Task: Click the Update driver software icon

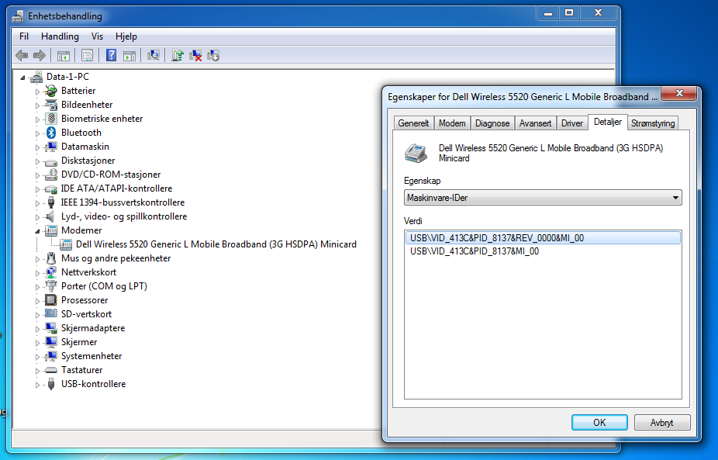Action: (x=178, y=55)
